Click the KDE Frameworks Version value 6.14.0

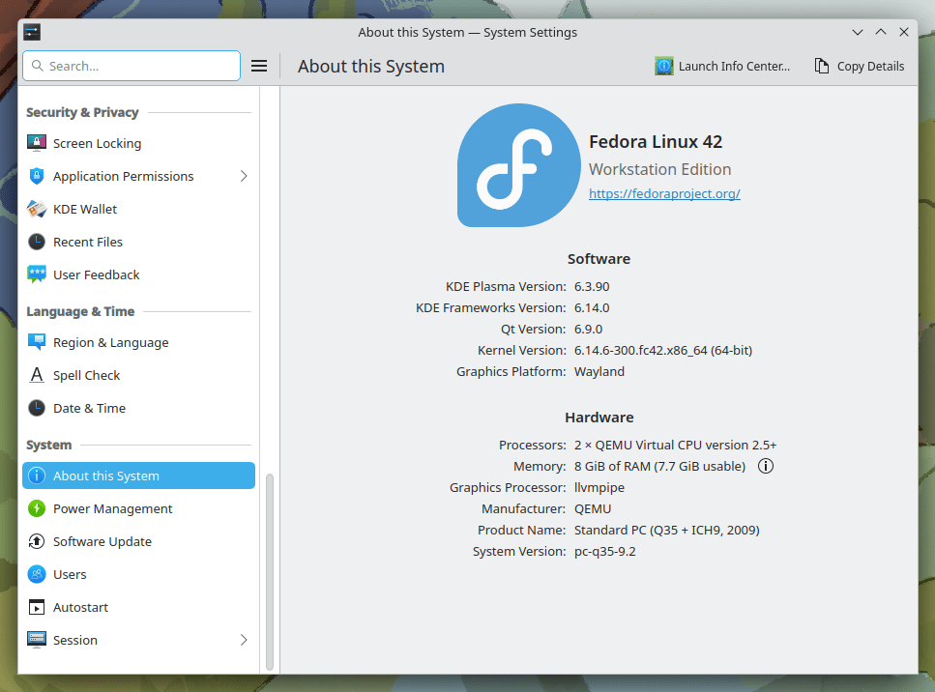pos(592,308)
